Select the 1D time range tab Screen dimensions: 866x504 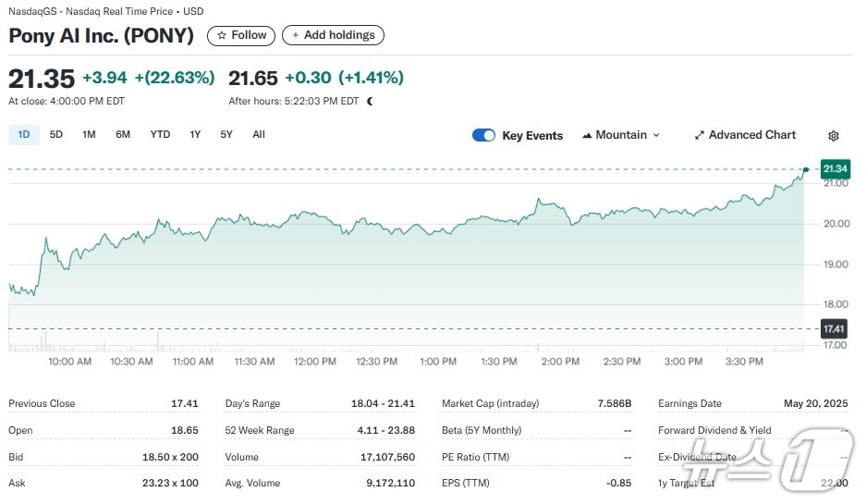[24, 135]
